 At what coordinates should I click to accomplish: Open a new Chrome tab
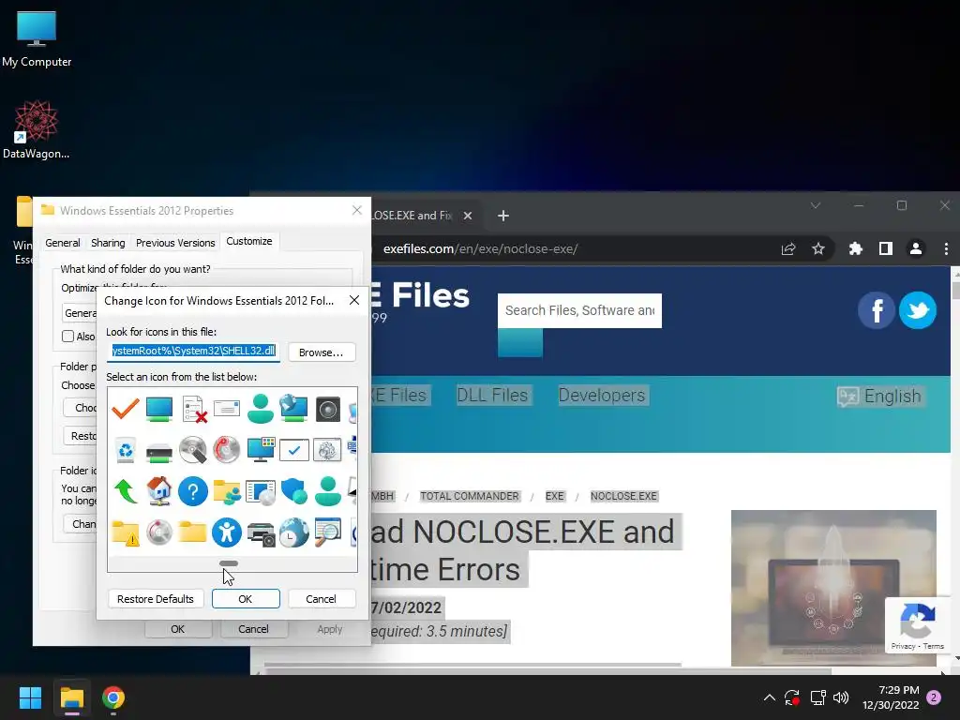(x=503, y=216)
